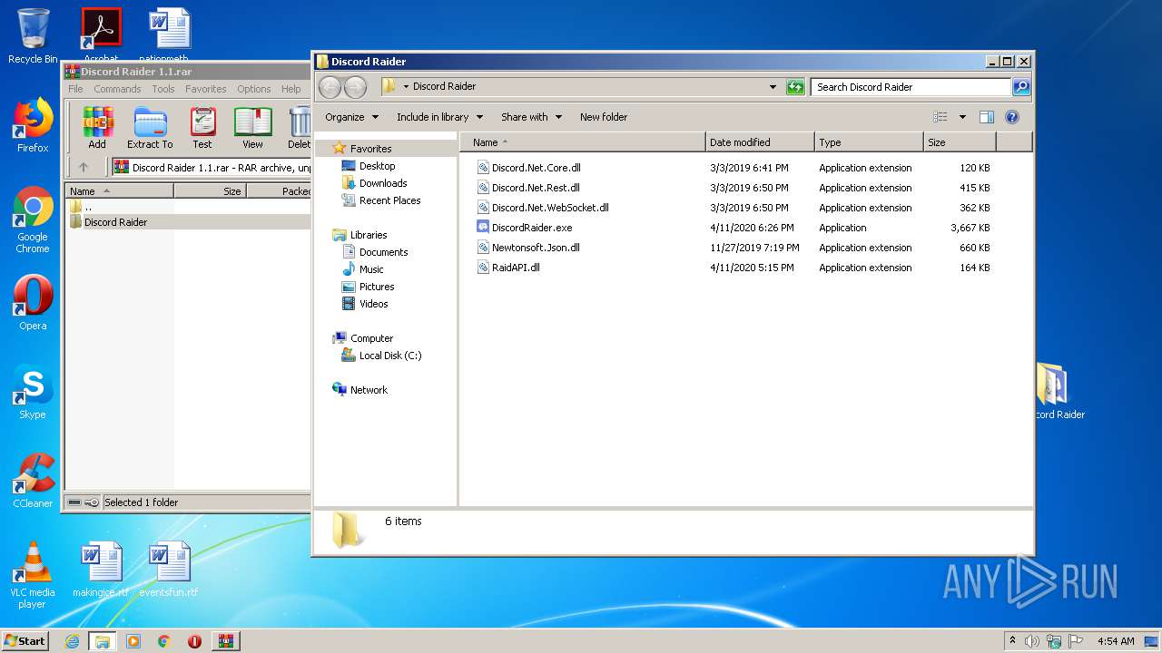The width and height of the screenshot is (1162, 653).
Task: Click WinRAR Extract To toolbar icon
Action: [x=150, y=128]
